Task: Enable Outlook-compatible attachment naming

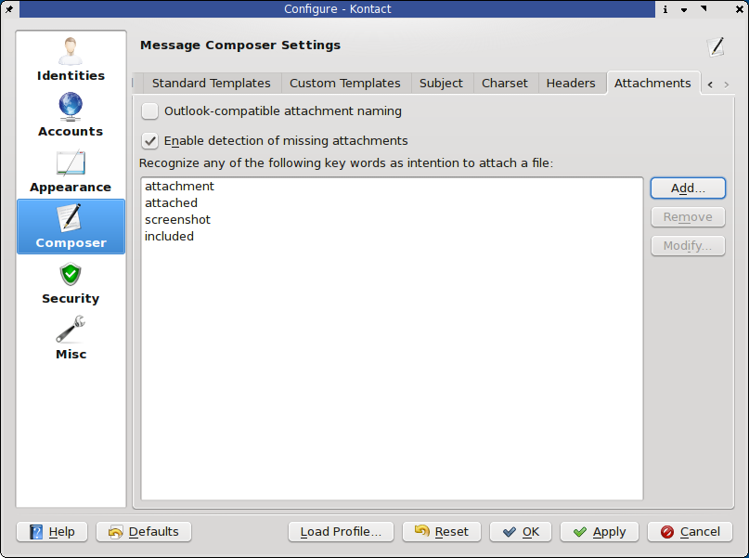Action: pyautogui.click(x=149, y=111)
